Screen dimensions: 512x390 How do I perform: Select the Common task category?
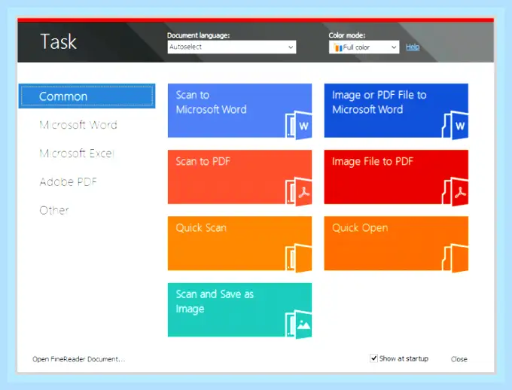pyautogui.click(x=87, y=96)
